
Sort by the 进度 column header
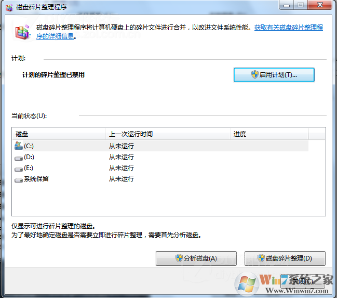click(x=269, y=134)
